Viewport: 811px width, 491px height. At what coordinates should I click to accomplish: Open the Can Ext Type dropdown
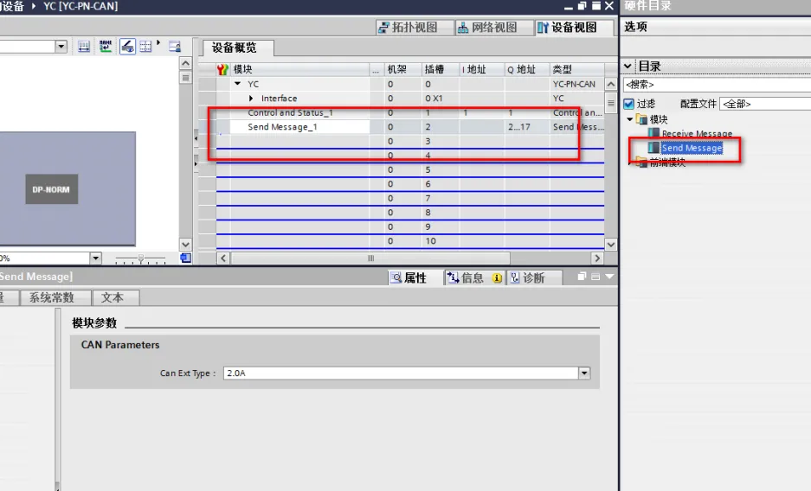[x=584, y=373]
